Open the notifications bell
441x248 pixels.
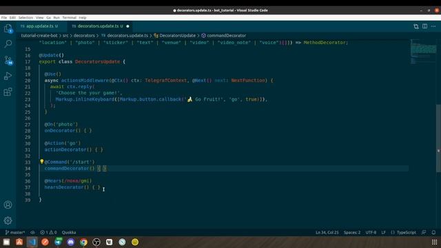point(433,232)
